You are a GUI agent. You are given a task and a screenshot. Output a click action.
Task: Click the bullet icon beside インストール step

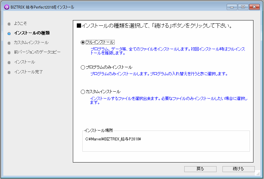[9, 62]
